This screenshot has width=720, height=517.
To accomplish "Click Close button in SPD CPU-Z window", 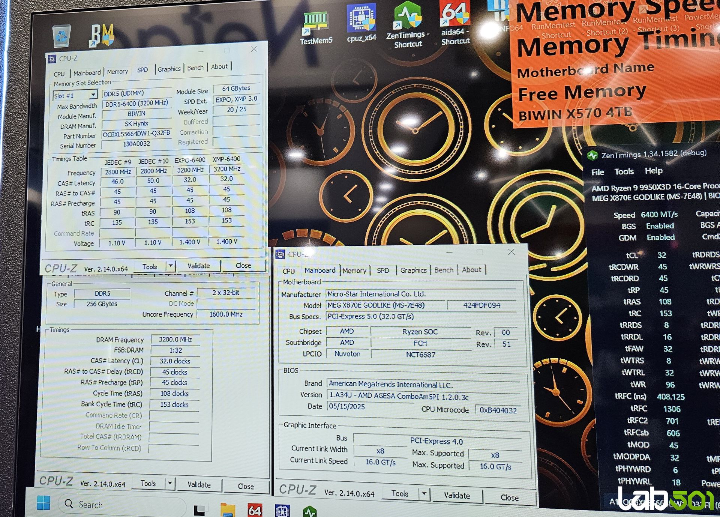I will pos(243,265).
